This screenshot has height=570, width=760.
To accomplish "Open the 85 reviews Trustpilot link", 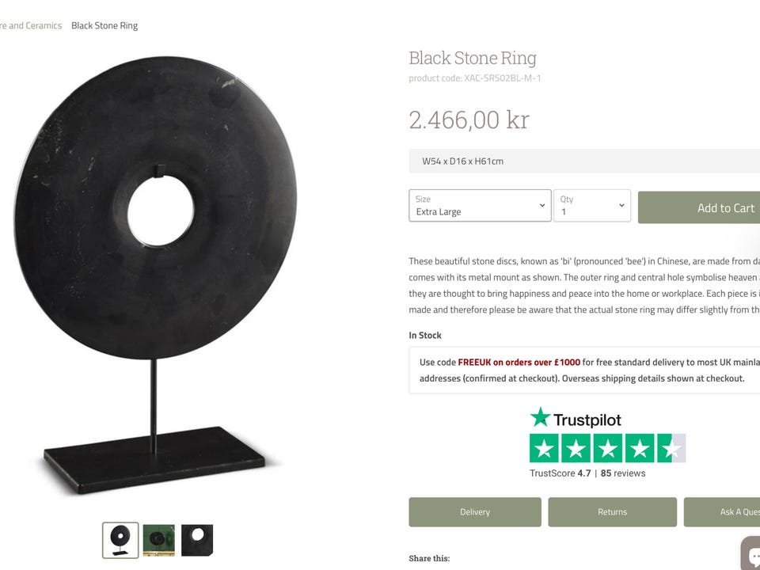I will point(623,473).
